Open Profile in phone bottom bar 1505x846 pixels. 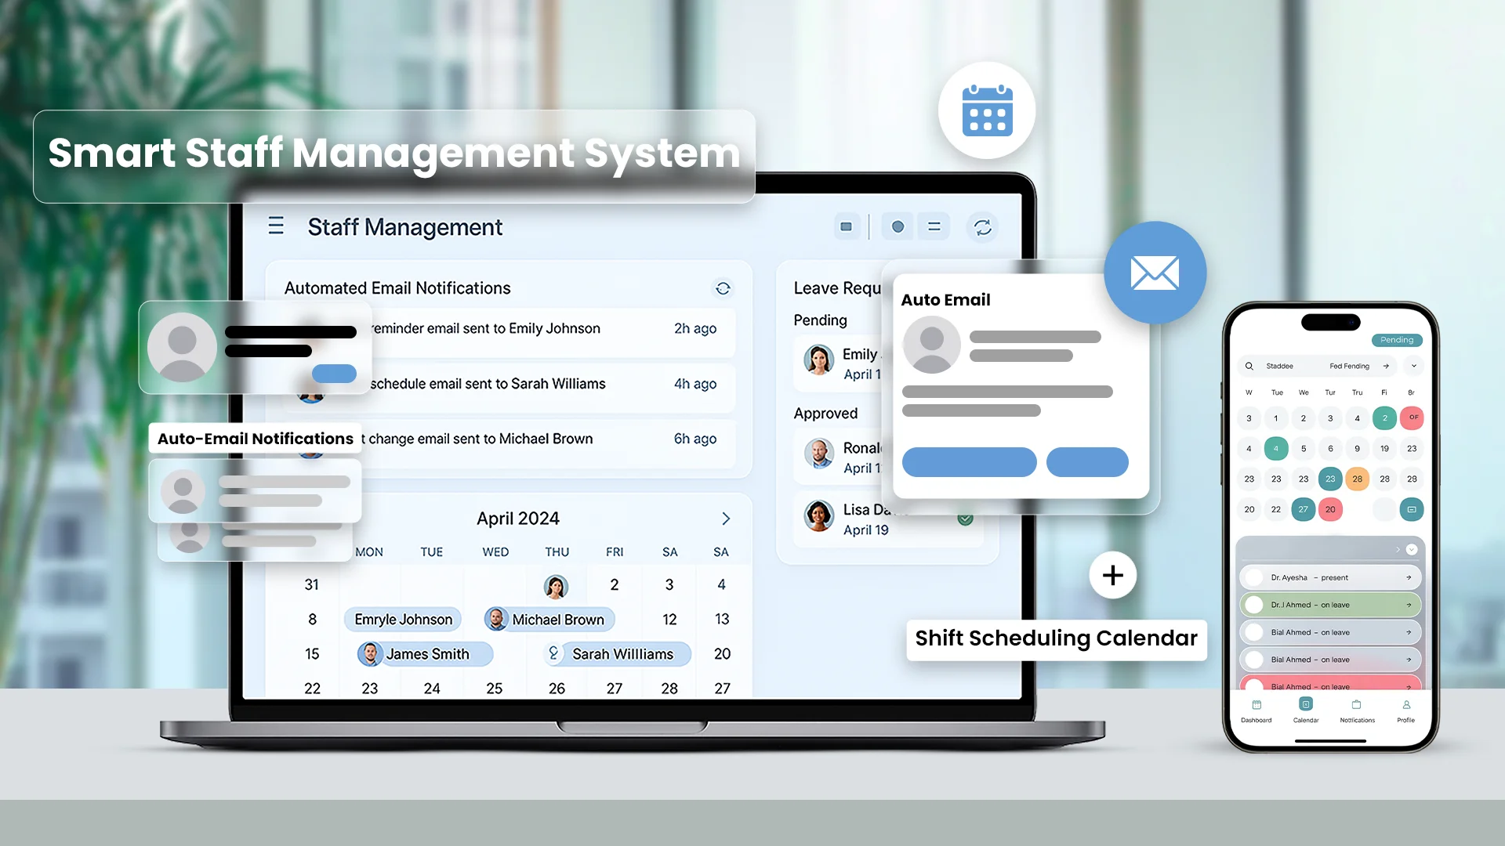pos(1405,710)
